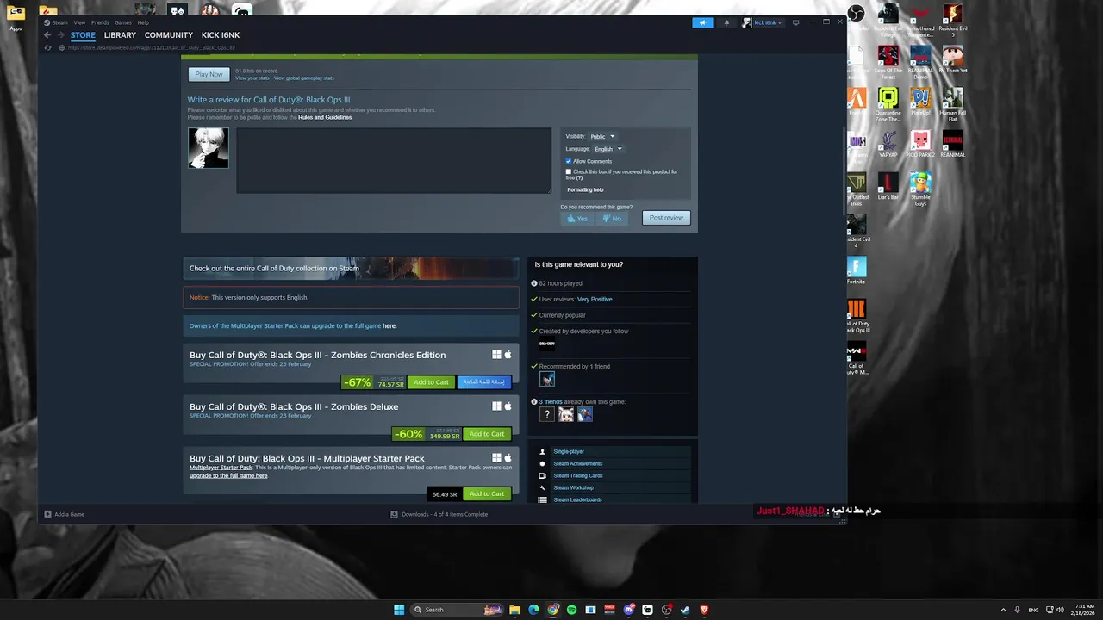1103x620 pixels.
Task: Click the reviewer avatar thumbnail
Action: tap(209, 148)
